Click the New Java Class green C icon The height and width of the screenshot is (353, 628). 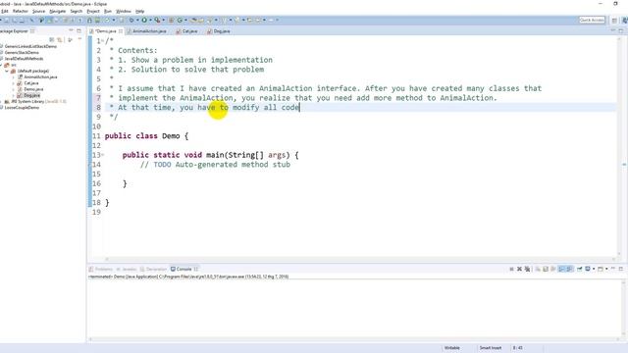[x=180, y=20]
